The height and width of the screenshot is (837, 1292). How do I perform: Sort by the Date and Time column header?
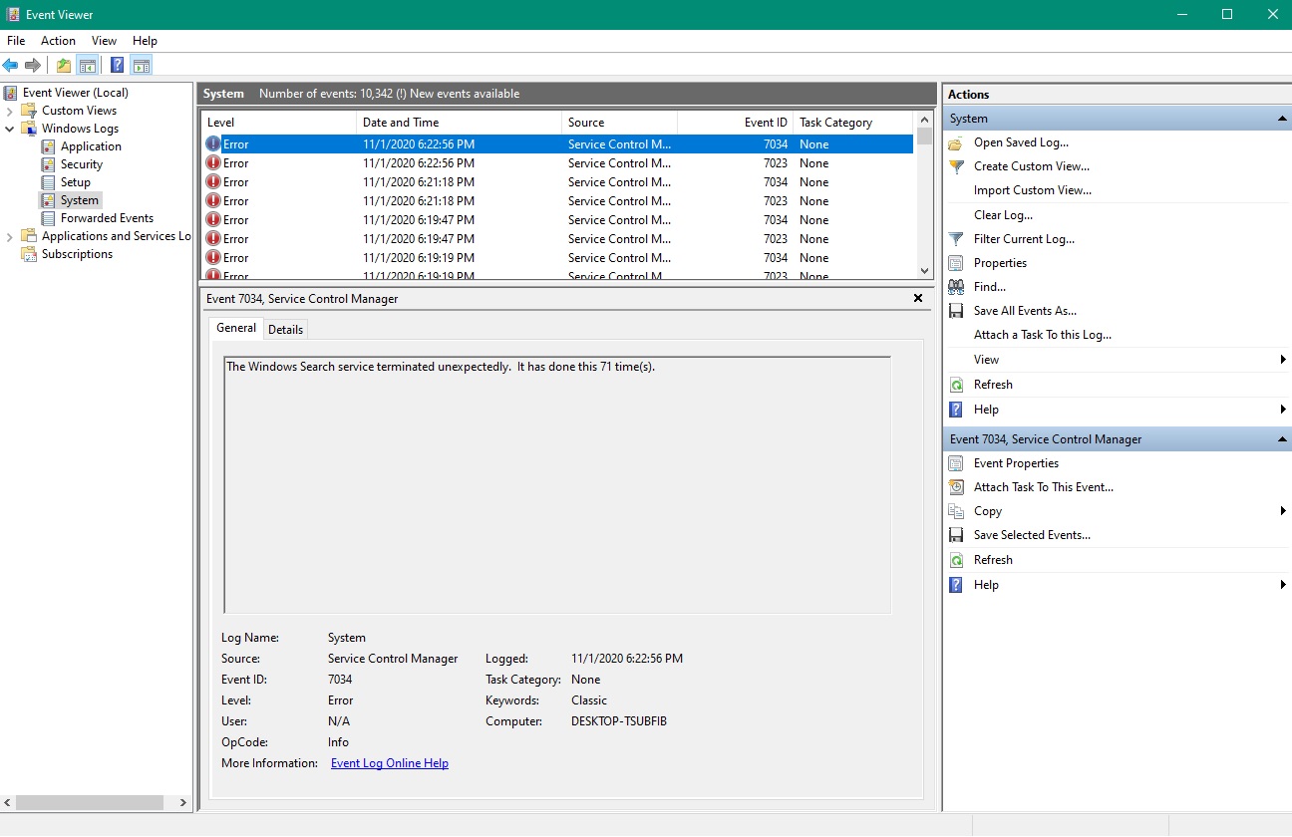[460, 123]
